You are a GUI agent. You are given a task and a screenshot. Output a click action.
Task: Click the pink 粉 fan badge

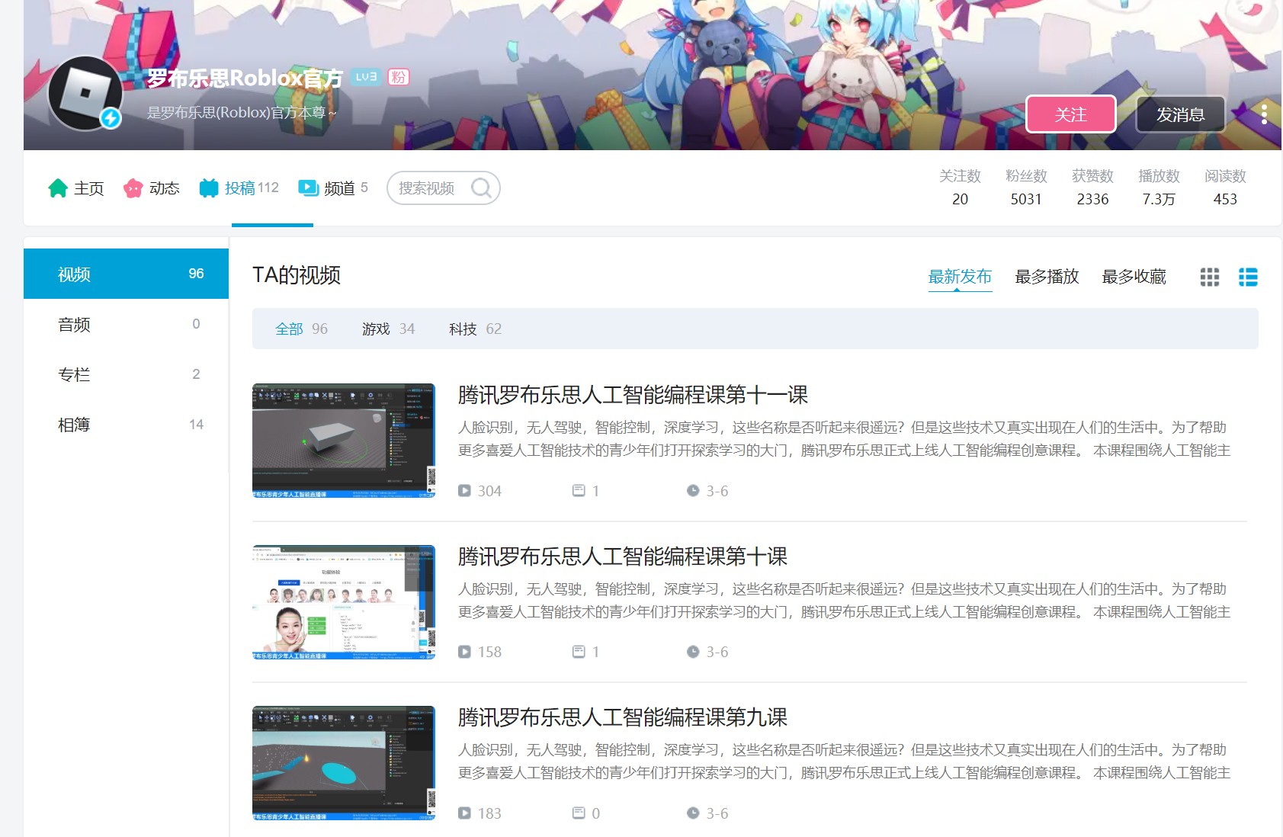point(399,77)
